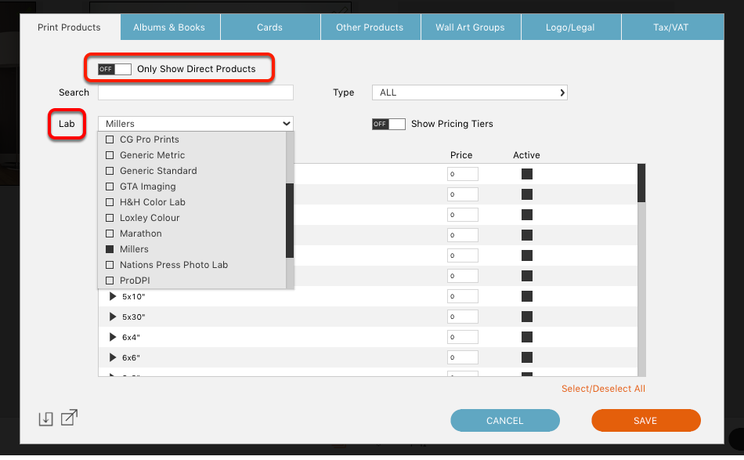The image size is (744, 460).
Task: Switch to the Albums & Books tab
Action: [169, 27]
